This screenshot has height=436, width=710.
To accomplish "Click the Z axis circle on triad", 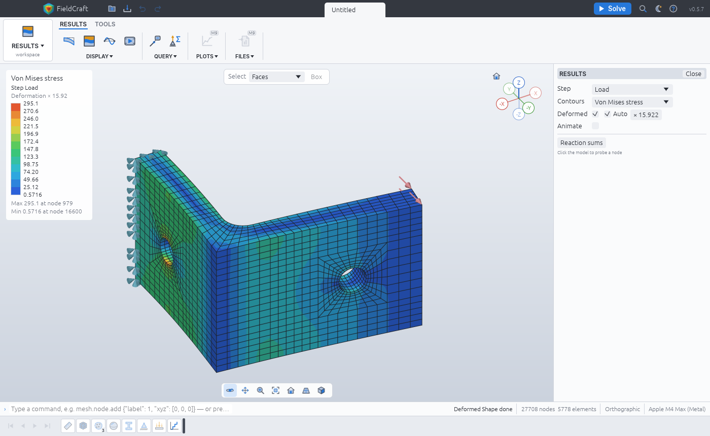I will point(518,83).
